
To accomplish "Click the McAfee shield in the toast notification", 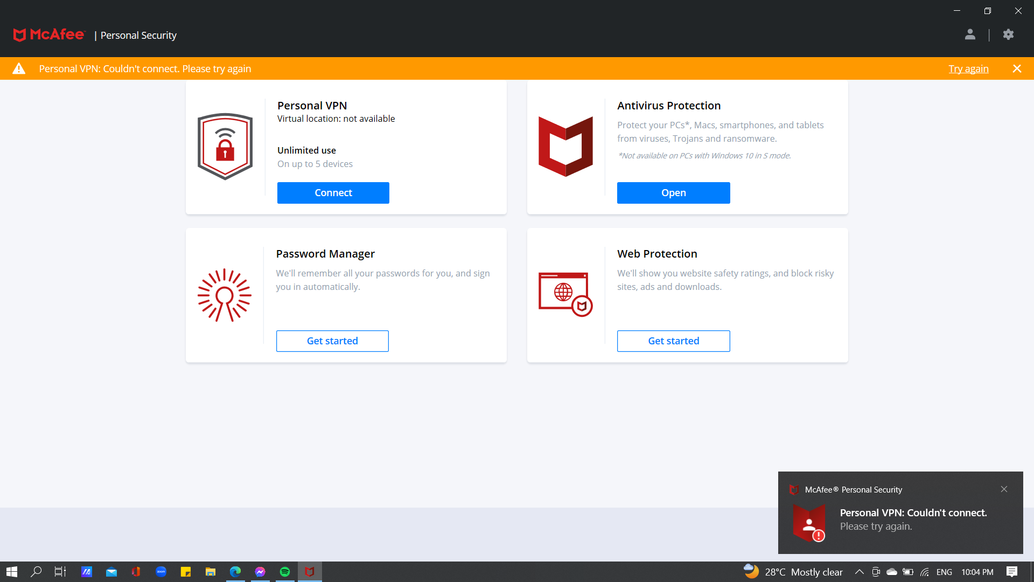I will (809, 523).
